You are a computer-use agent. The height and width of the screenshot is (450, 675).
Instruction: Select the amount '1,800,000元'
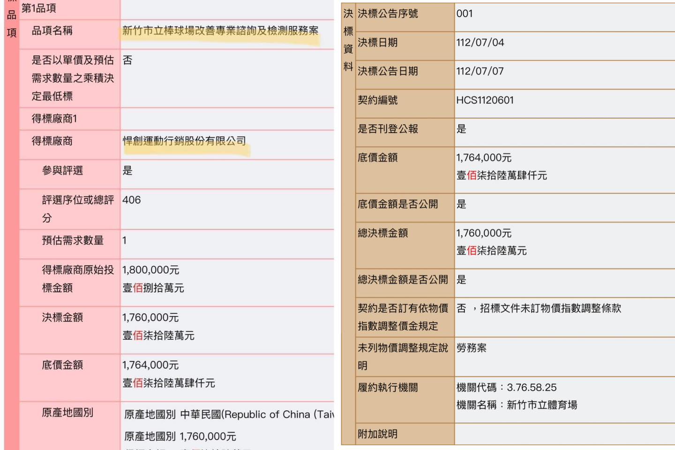click(x=150, y=270)
